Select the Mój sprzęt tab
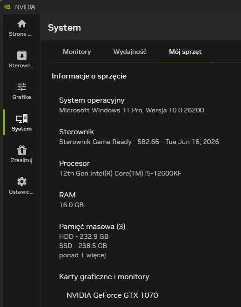Viewport: 241px width, 307px height. click(185, 52)
